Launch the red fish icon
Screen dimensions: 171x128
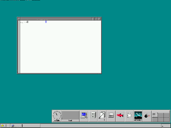coord(120,115)
